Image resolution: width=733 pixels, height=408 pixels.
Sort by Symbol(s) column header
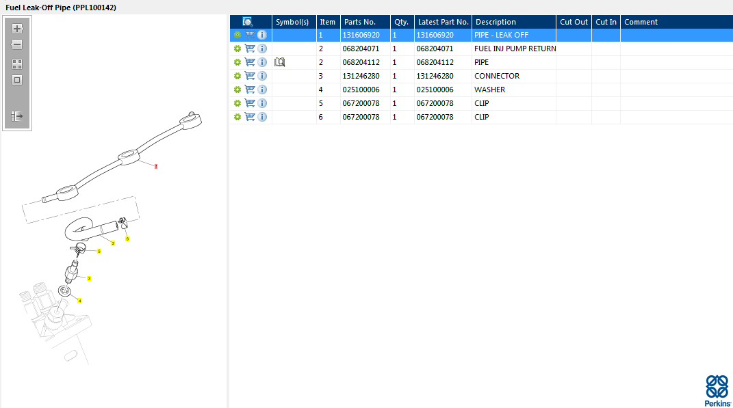point(294,22)
